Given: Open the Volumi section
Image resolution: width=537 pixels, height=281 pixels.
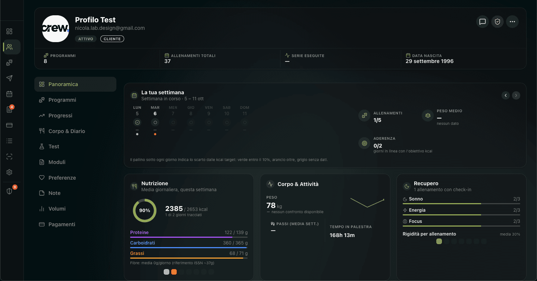Looking at the screenshot, I should click(x=75, y=209).
